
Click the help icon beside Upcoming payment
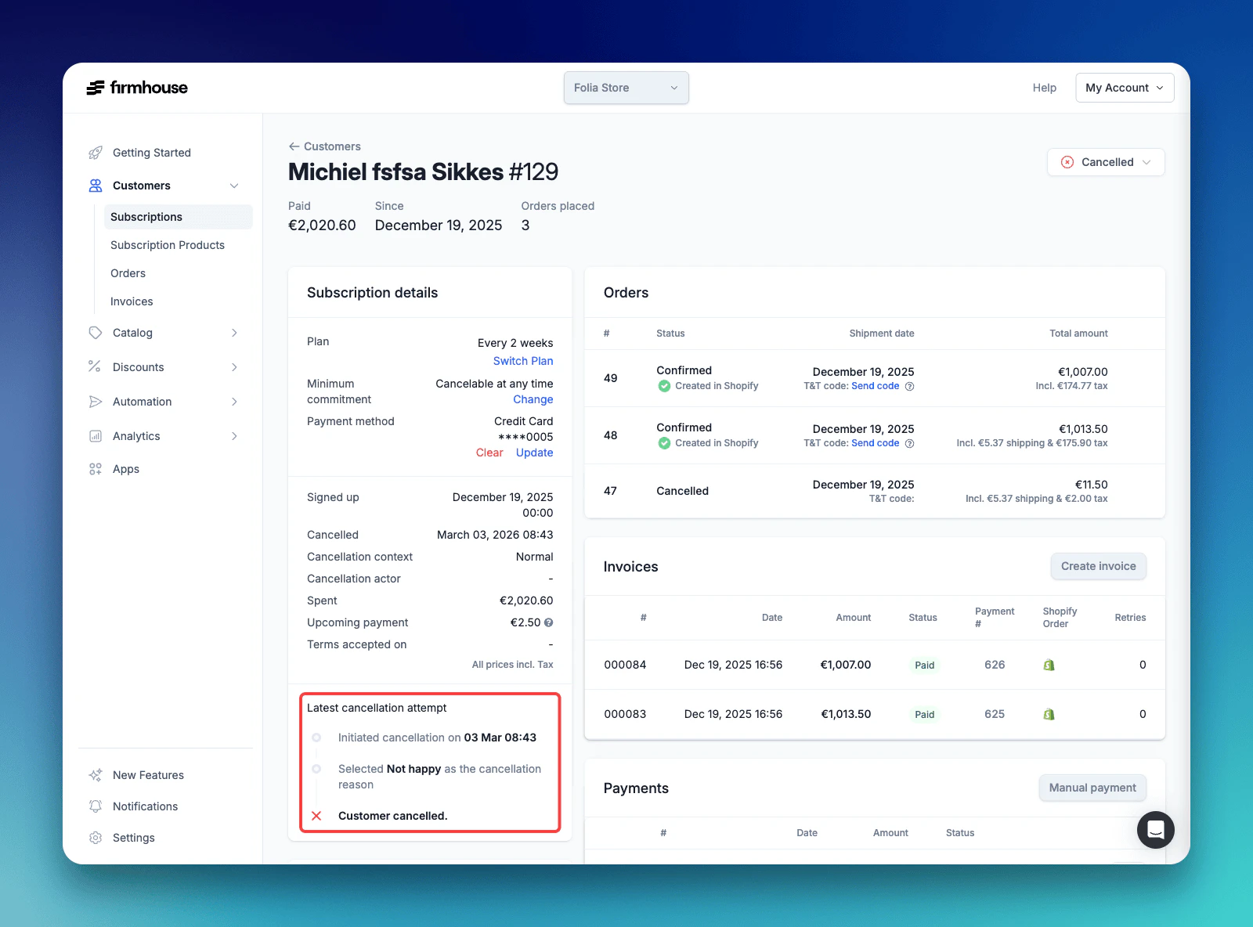(549, 622)
